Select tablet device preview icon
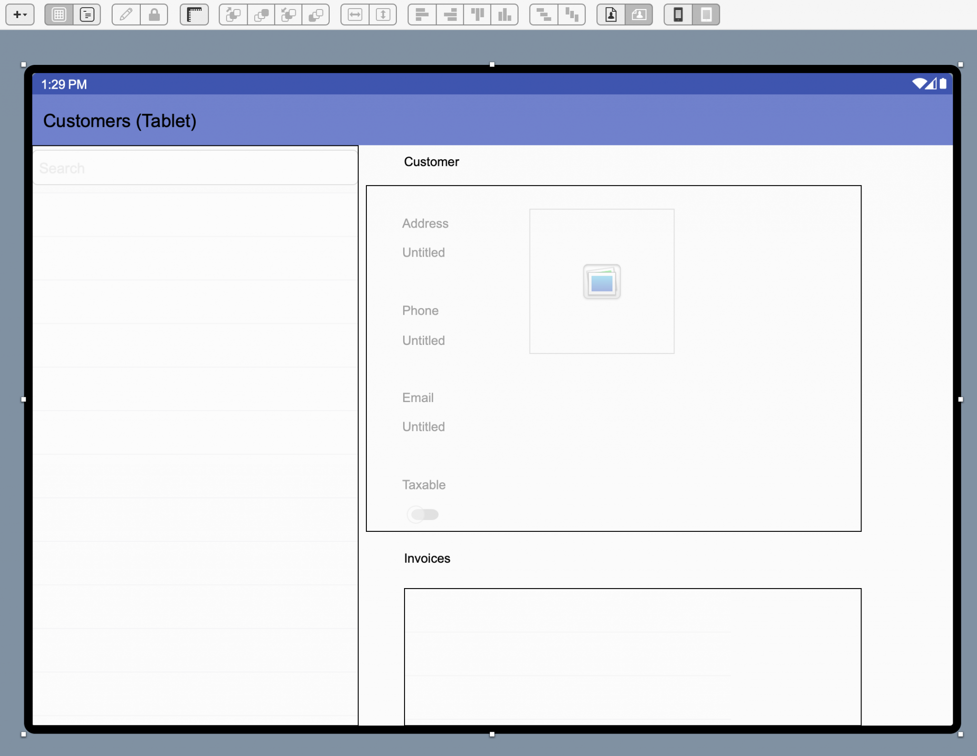This screenshot has width=977, height=756. (x=706, y=15)
